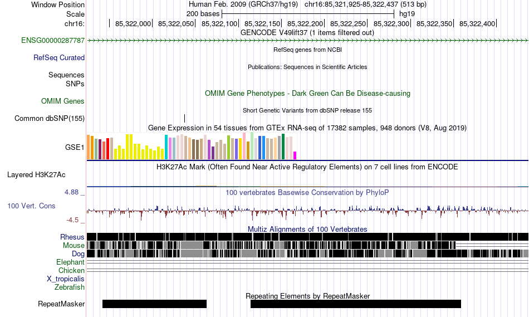Select the Sequences track label
529x317 pixels.
click(x=66, y=75)
